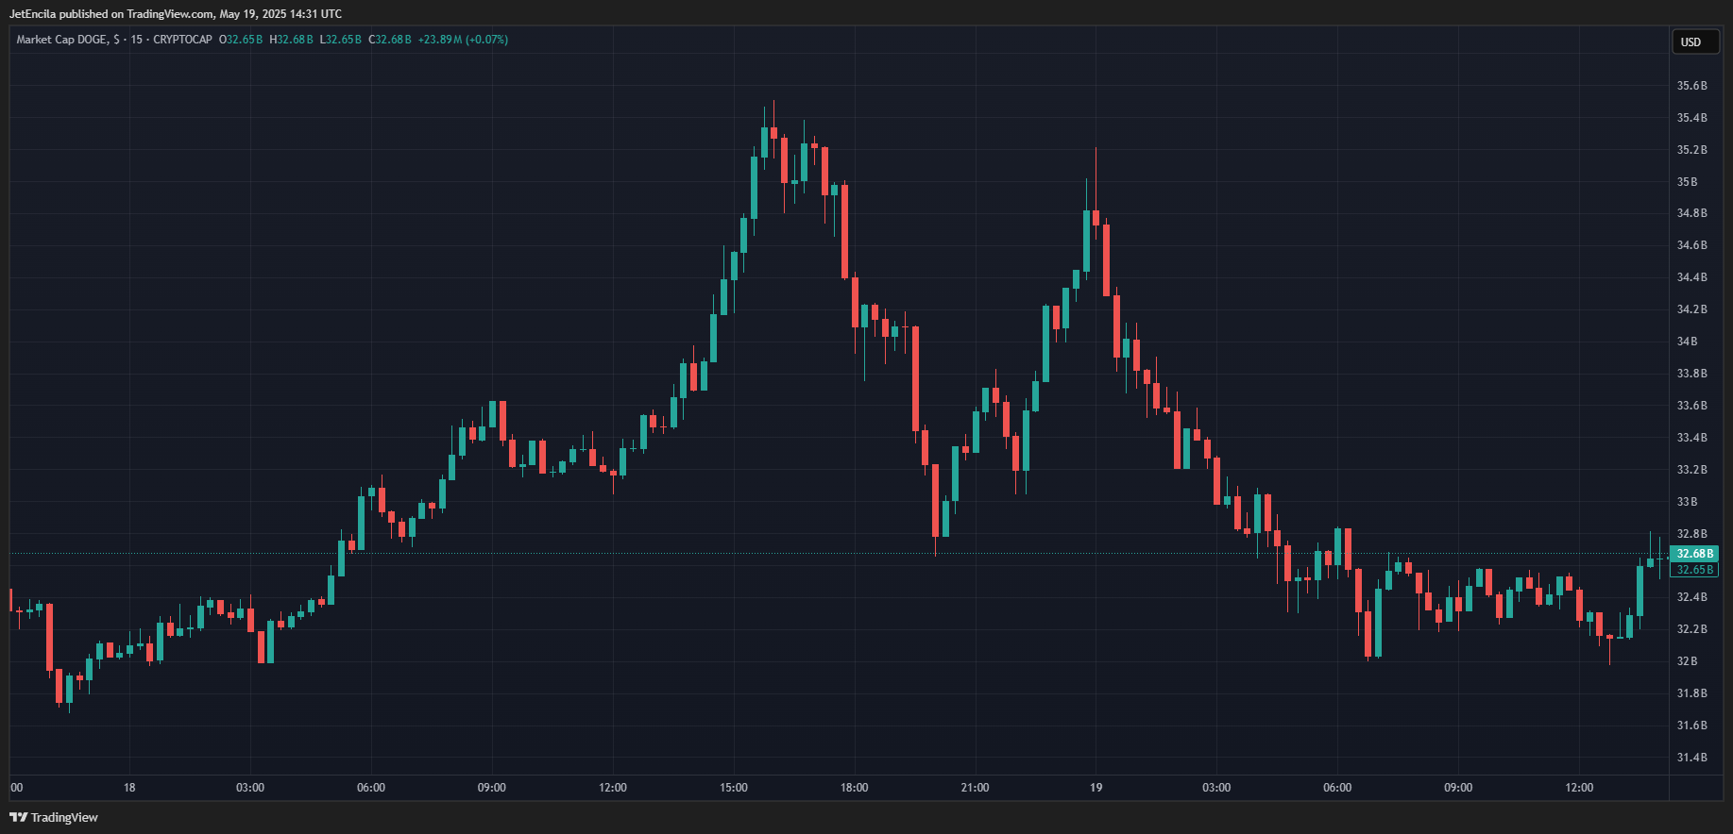Click the open value O32.65B
The width and height of the screenshot is (1733, 834).
(241, 40)
